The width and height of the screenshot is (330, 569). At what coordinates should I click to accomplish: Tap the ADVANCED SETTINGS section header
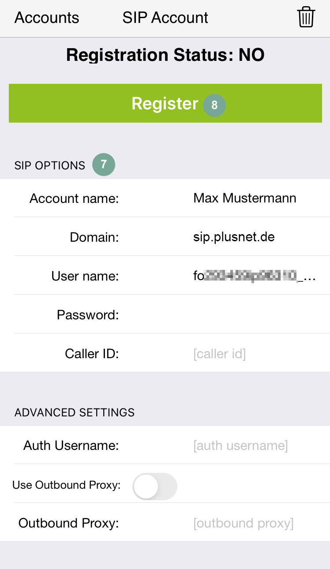(75, 412)
